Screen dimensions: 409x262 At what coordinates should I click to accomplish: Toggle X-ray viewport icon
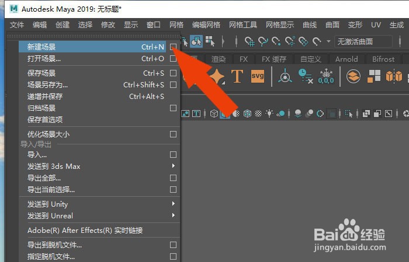366,114
